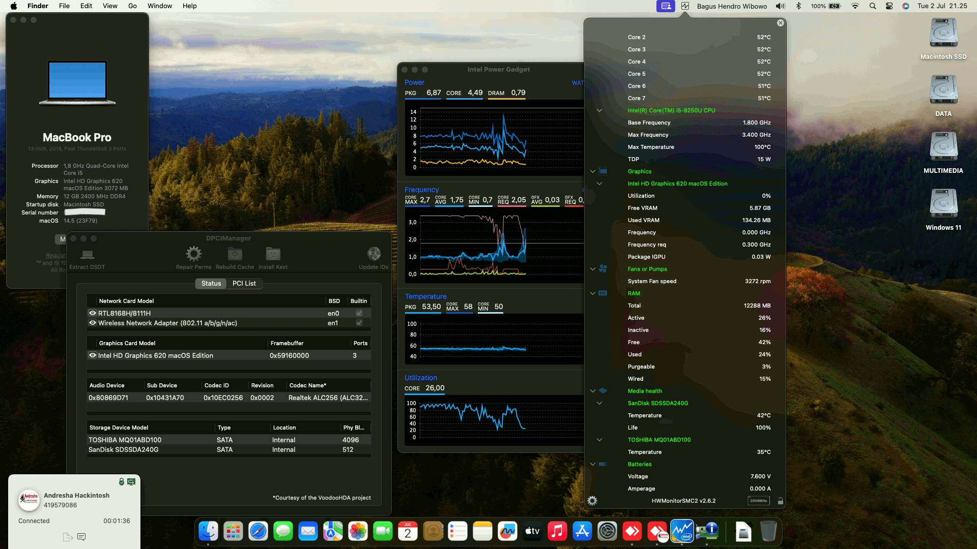The width and height of the screenshot is (977, 549).
Task: Click the Codec ID column header
Action: tap(224, 385)
